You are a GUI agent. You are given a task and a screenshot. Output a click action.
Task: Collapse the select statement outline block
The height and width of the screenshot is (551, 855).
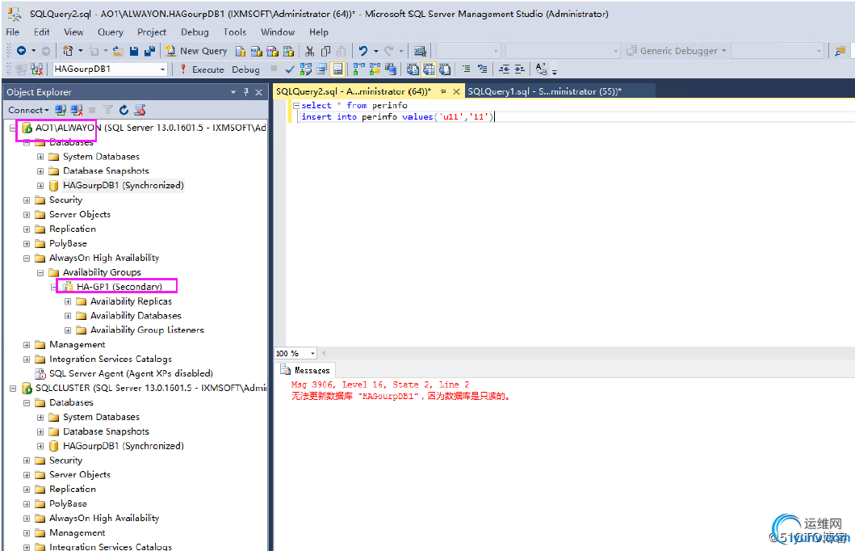296,105
